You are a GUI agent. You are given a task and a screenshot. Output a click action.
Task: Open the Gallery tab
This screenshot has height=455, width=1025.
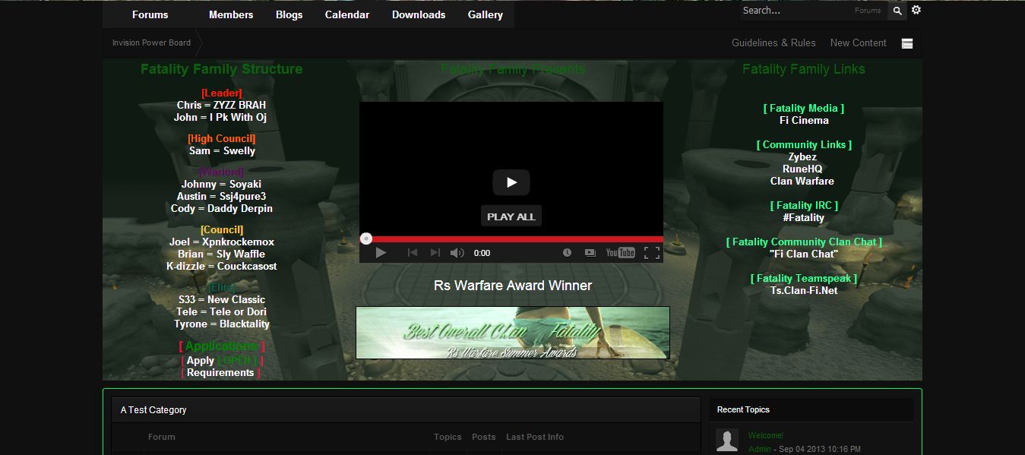pyautogui.click(x=486, y=14)
